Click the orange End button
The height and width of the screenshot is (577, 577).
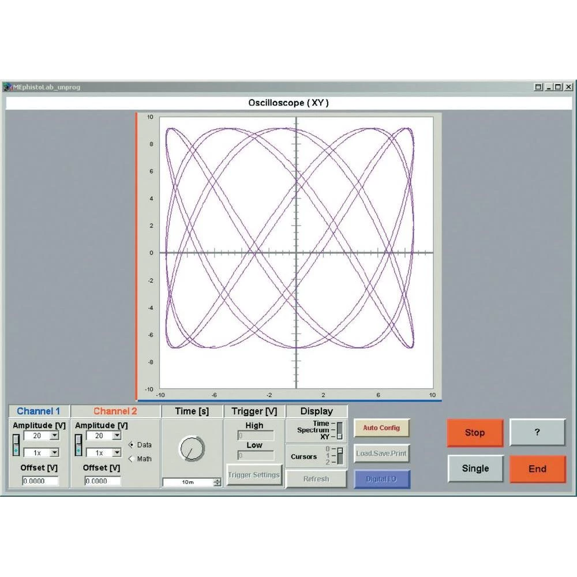click(538, 469)
